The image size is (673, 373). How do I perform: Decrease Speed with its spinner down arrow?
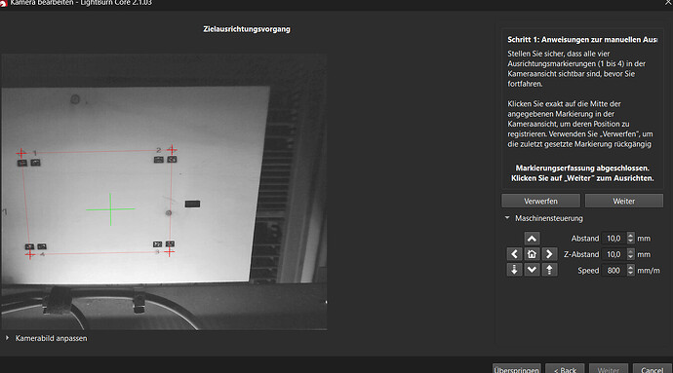630,274
